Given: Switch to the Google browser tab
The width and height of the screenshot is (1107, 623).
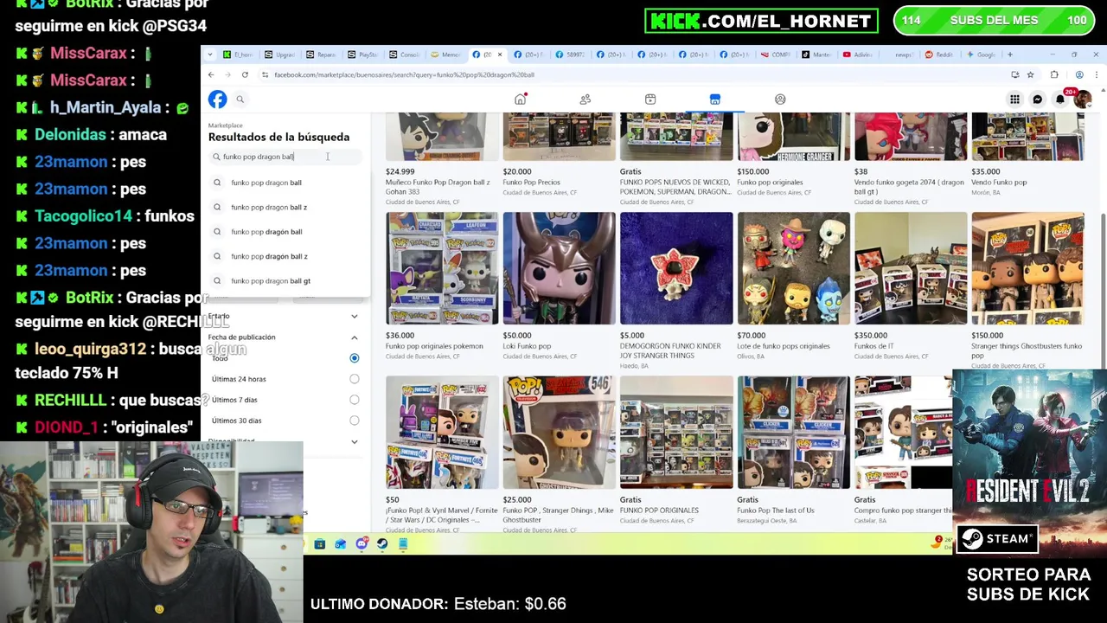Looking at the screenshot, I should tap(981, 55).
